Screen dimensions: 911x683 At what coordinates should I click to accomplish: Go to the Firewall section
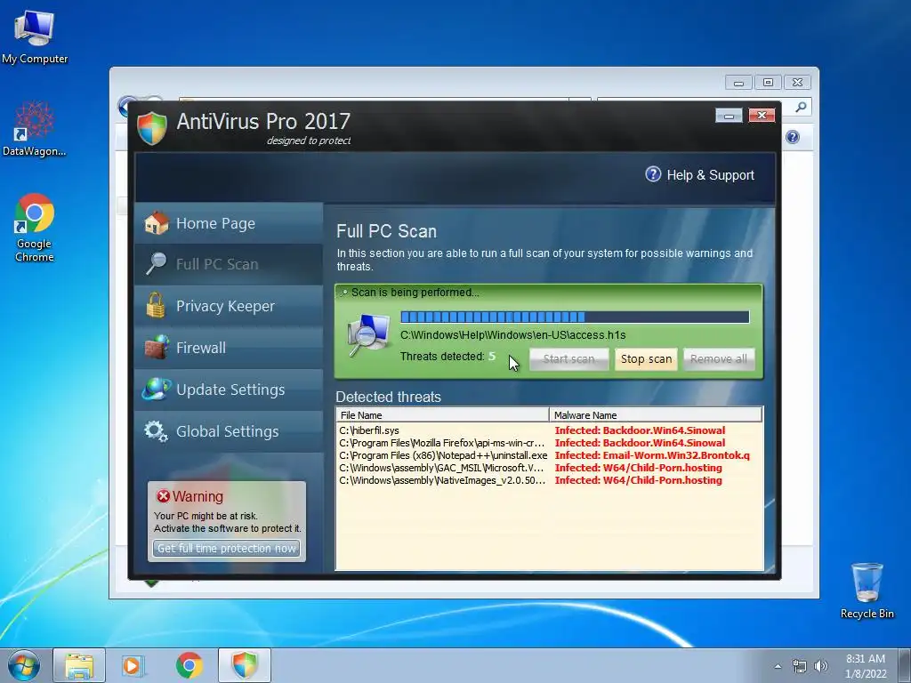229,348
